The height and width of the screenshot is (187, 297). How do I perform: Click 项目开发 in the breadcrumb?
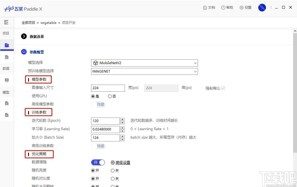point(69,23)
